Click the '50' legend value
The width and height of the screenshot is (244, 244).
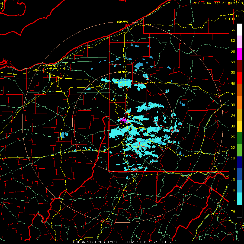233,73
